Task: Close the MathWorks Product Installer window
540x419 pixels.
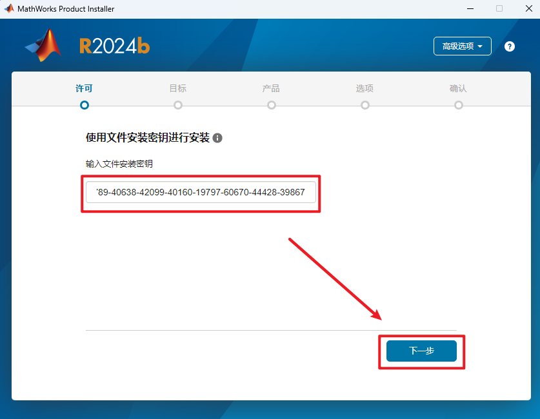Action: (x=529, y=8)
